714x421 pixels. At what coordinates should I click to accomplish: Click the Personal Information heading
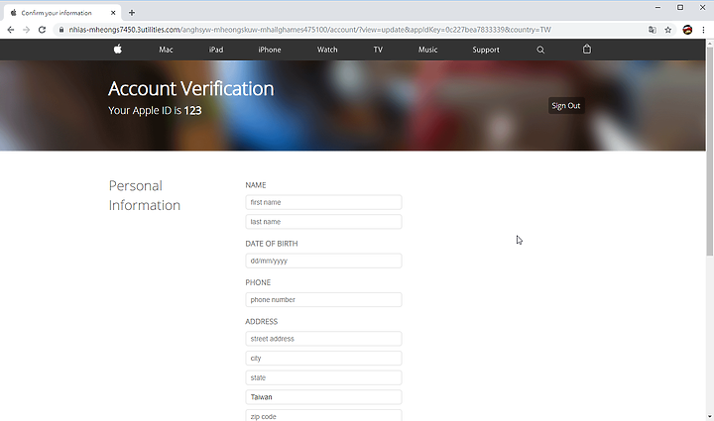pyautogui.click(x=145, y=195)
